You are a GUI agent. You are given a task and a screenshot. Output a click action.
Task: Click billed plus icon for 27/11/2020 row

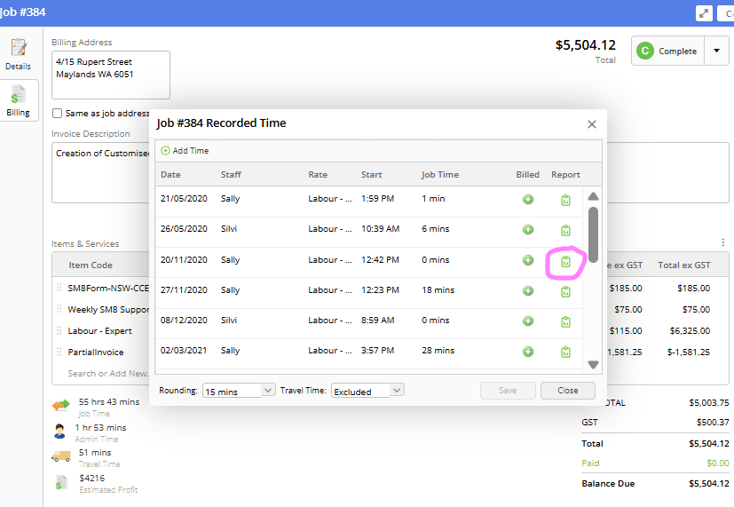click(528, 291)
